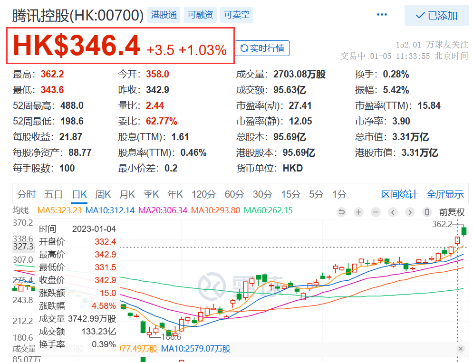This screenshot has width=473, height=362.
Task: Select the 月K tab
Action: pos(127,194)
